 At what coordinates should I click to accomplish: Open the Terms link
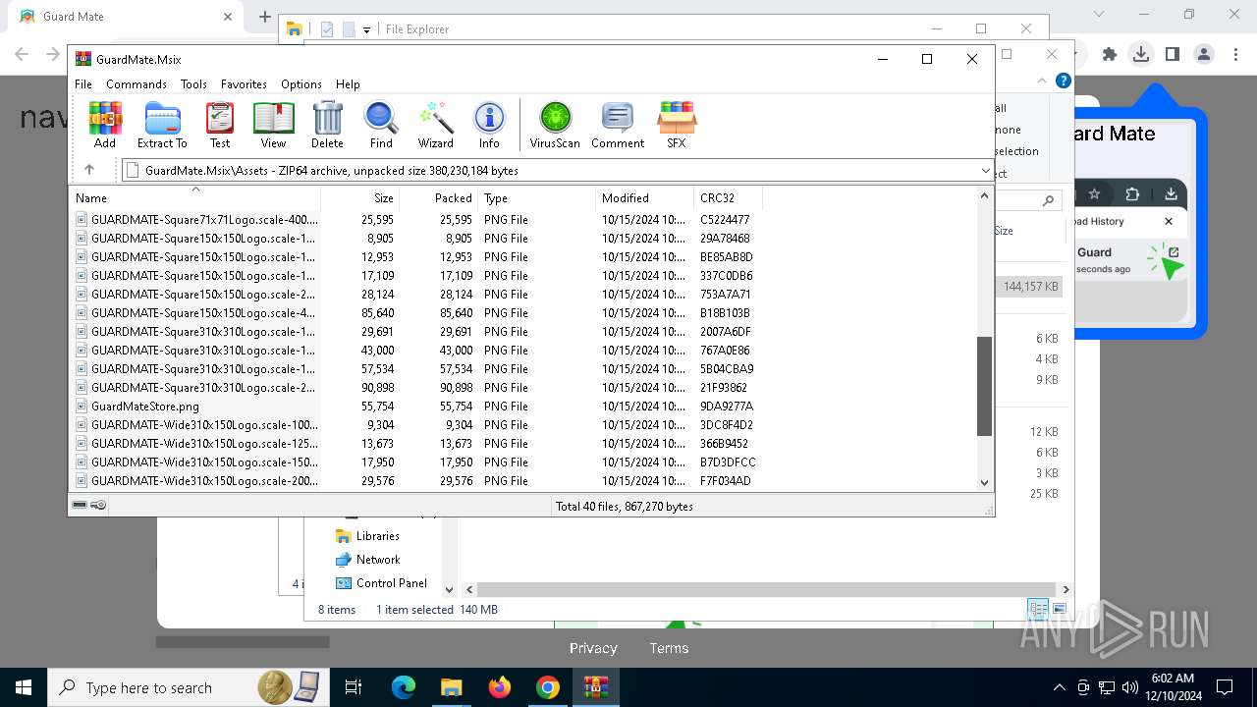coord(669,648)
